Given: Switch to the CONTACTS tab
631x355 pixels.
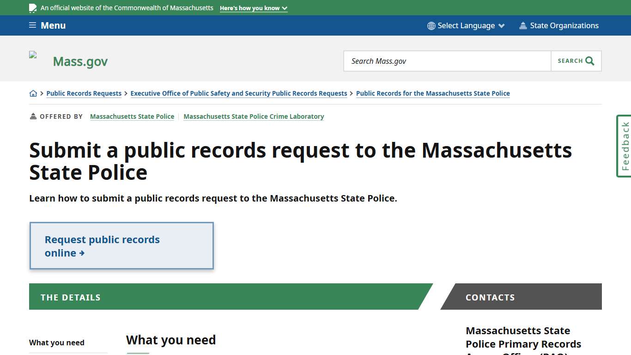Looking at the screenshot, I should click(x=490, y=297).
